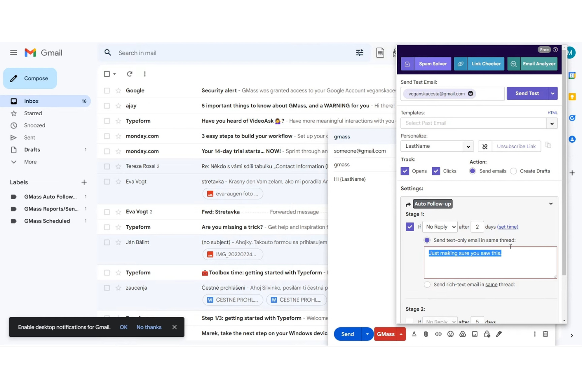This screenshot has width=582, height=388.
Task: Open GMass settings arrow beside GMass button
Action: click(401, 334)
